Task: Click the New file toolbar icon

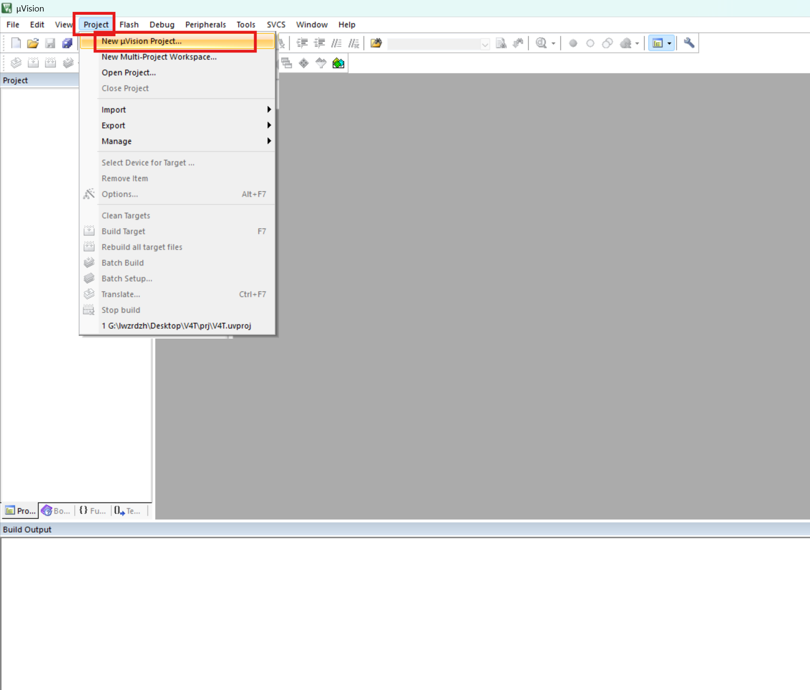Action: click(16, 43)
